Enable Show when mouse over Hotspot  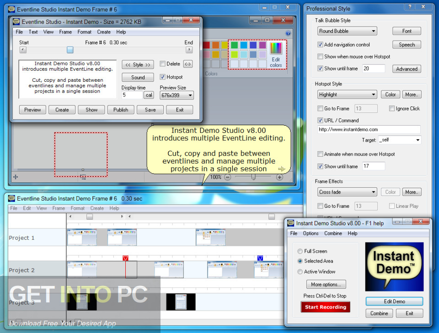[320, 57]
